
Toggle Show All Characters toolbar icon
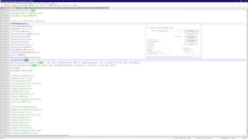pyautogui.click(x=48, y=5)
